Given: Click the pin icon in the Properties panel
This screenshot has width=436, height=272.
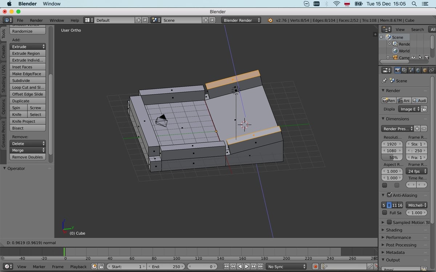Looking at the screenshot, I should tap(384, 81).
